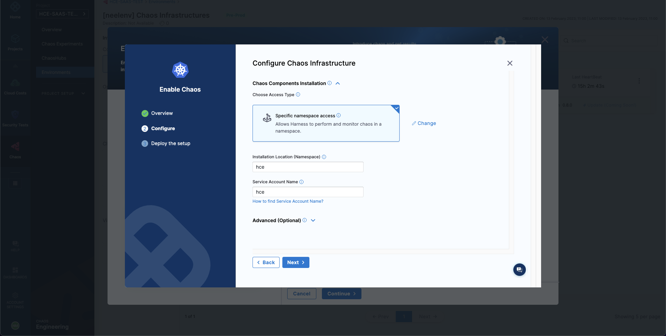666x336 pixels.
Task: Open Overview in the project menu
Action: click(52, 30)
